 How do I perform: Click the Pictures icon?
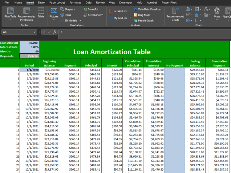54,11
